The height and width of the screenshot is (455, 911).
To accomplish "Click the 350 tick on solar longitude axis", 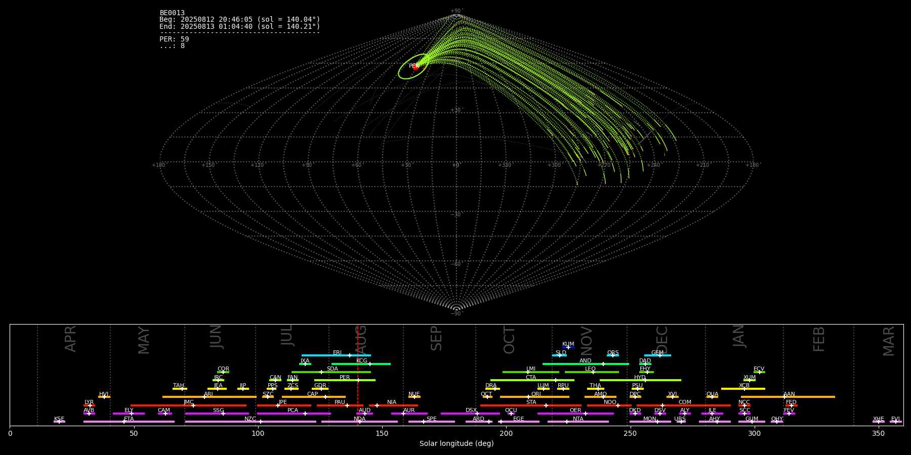I will pos(878,433).
